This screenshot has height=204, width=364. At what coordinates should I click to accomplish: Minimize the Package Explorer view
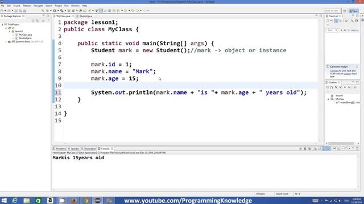[x=43, y=16]
